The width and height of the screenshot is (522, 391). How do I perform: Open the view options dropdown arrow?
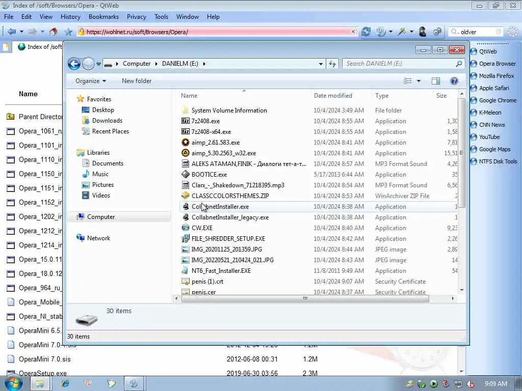(x=419, y=81)
